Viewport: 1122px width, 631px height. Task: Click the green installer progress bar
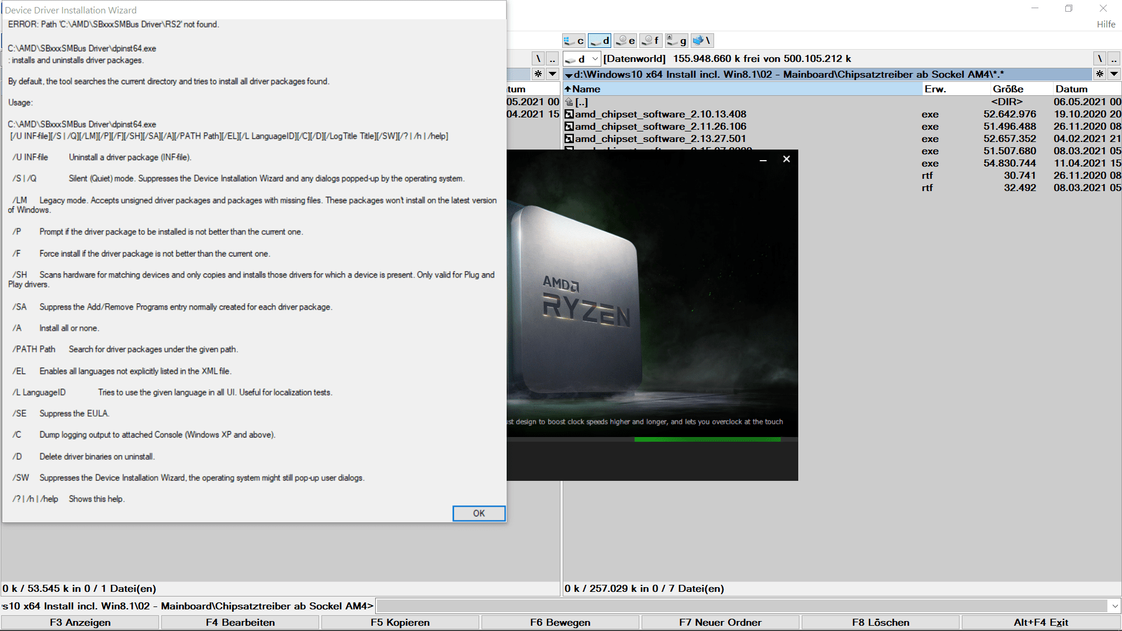(707, 439)
